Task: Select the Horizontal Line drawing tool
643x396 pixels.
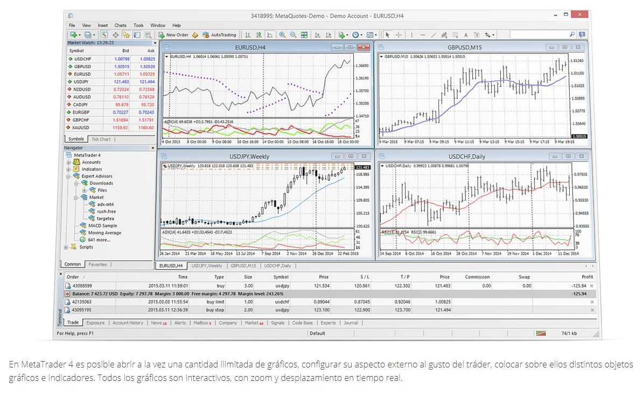Action: point(423,35)
